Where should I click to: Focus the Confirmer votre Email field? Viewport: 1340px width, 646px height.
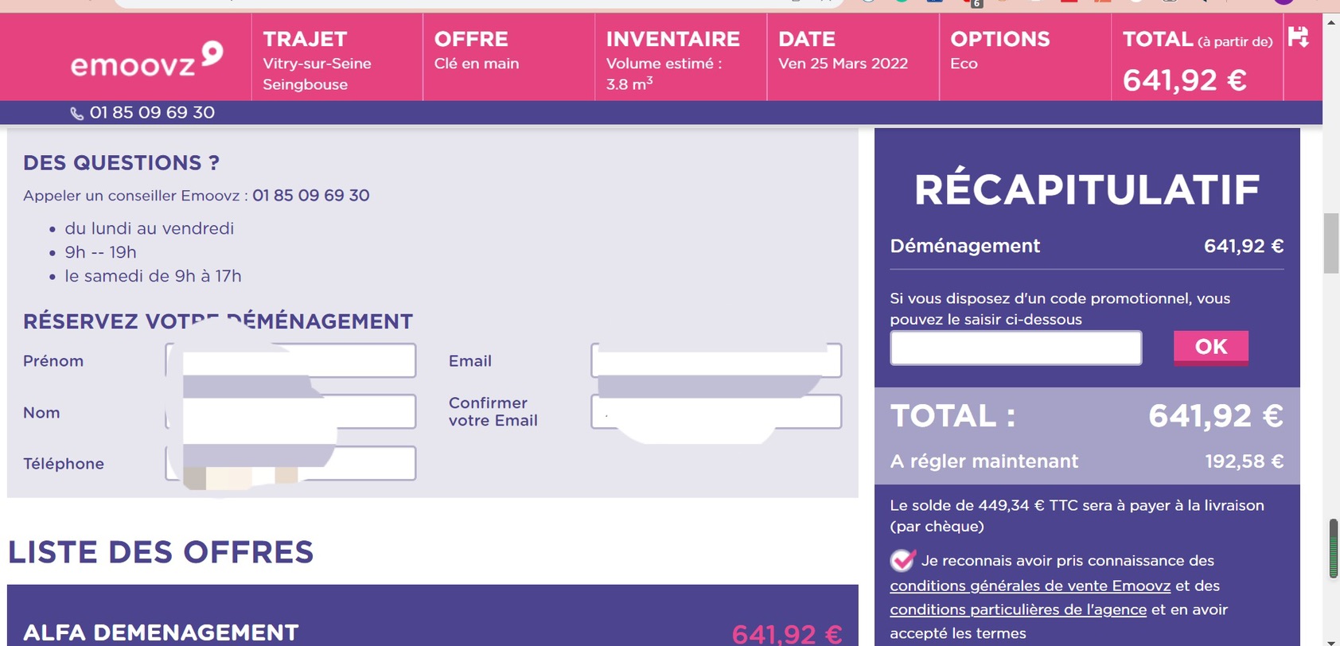716,412
